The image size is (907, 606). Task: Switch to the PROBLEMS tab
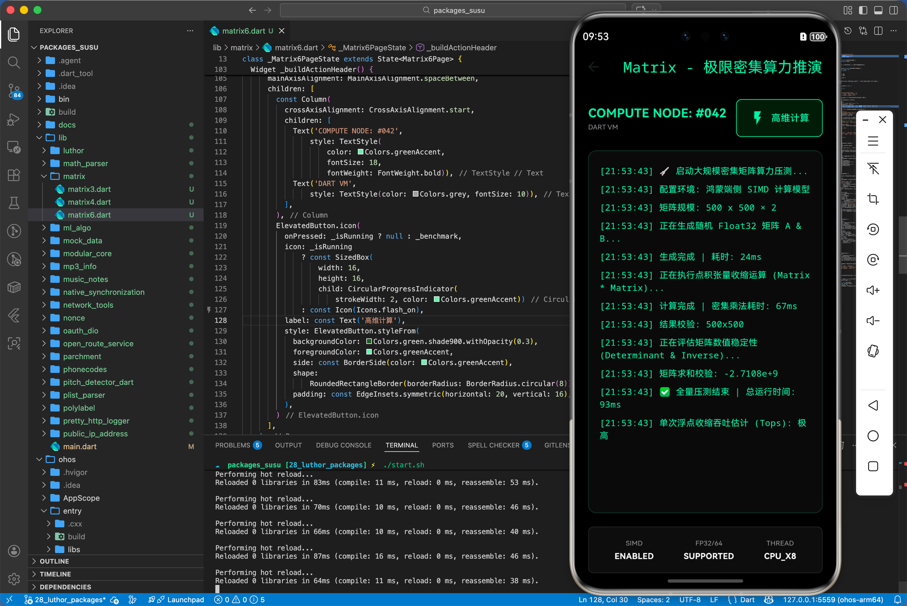pos(232,445)
